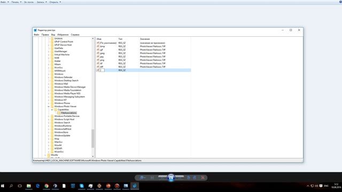This screenshot has height=192, width=342.
Task: Open Registry Editor Избранное menu
Action: [63, 35]
